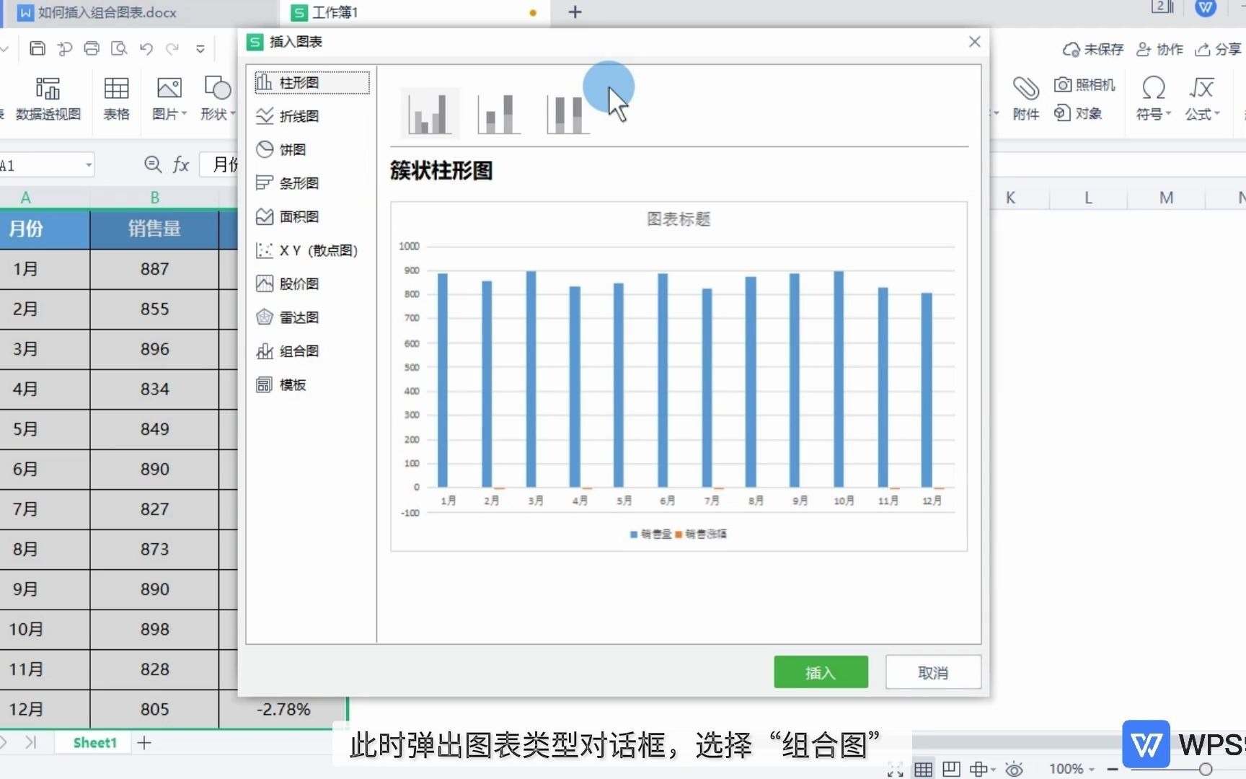
Task: Select column header M
Action: tap(1166, 198)
